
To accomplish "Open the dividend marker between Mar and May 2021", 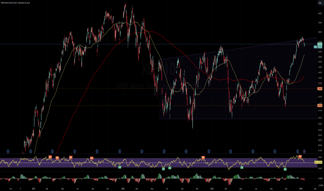I will (52, 151).
